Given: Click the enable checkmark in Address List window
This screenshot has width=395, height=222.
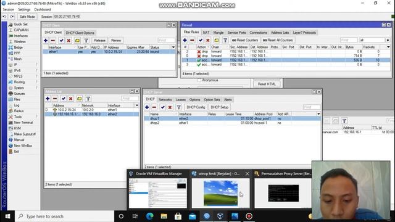Looking at the screenshot, I should tap(64, 99).
